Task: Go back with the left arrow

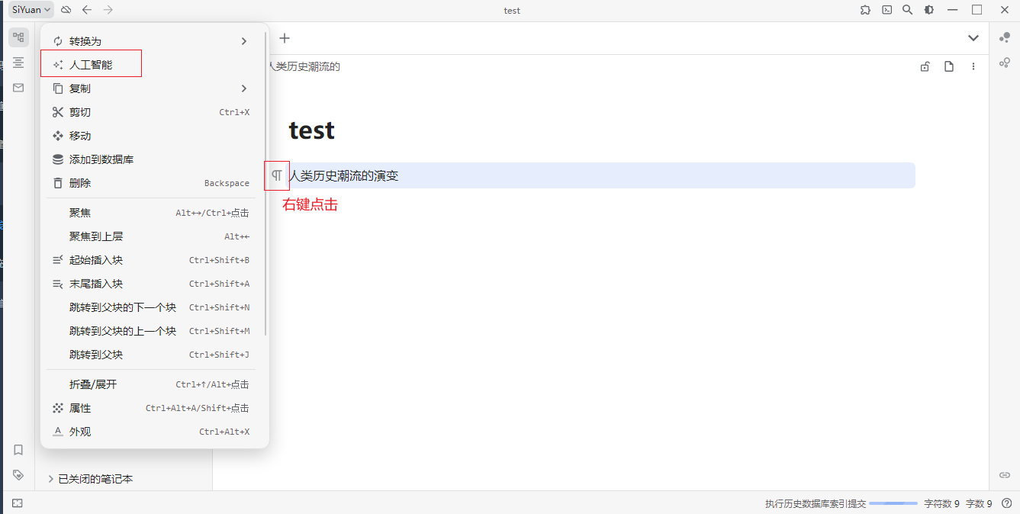Action: [87, 10]
